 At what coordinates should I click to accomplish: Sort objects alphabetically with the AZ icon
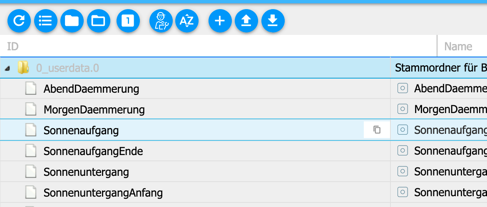[187, 21]
